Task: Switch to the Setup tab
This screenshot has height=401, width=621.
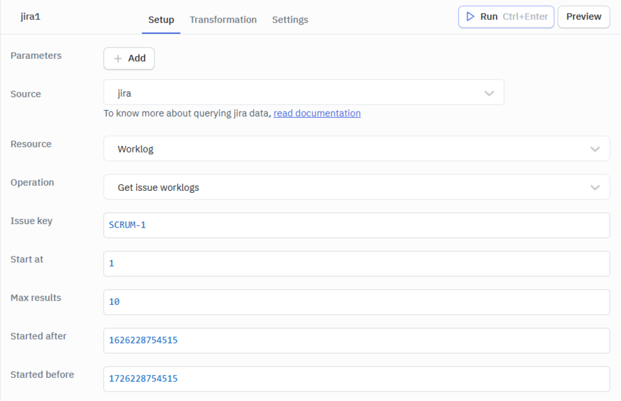Action: point(161,20)
